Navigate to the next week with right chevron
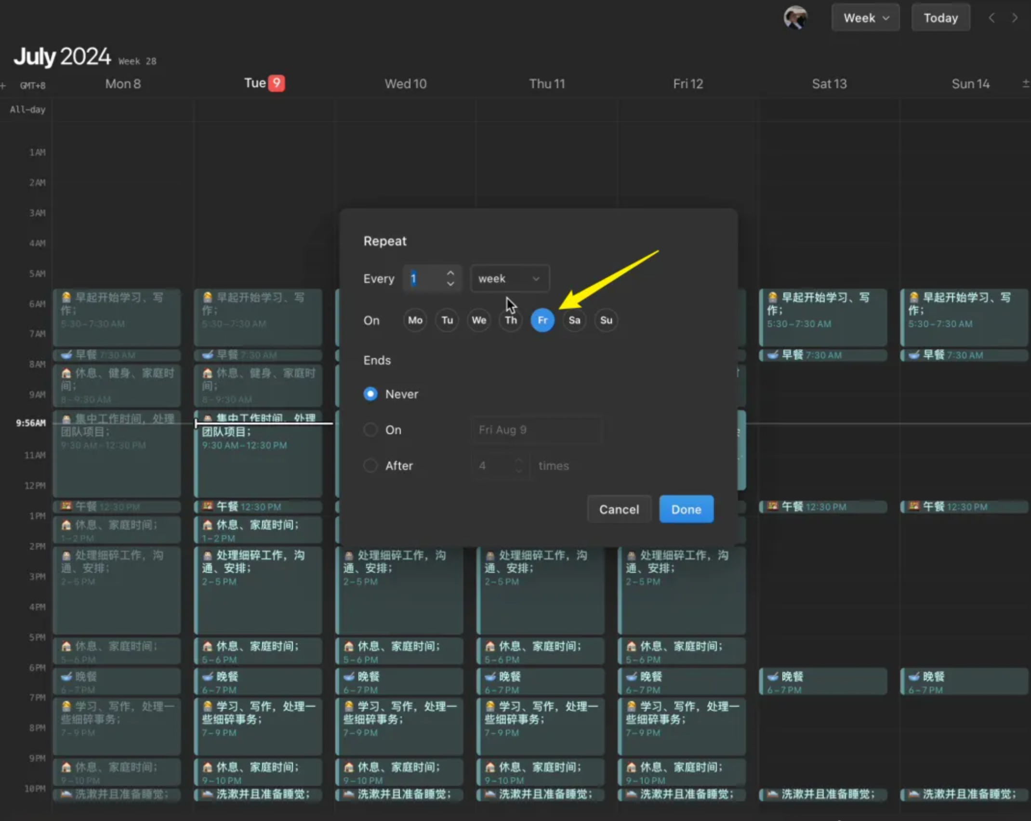1031x821 pixels. pyautogui.click(x=1015, y=17)
